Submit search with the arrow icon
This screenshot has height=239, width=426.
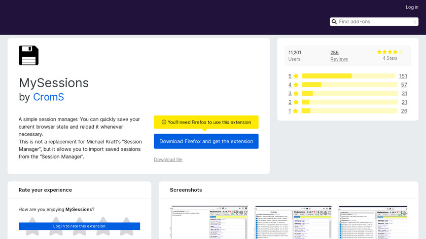[x=414, y=22]
